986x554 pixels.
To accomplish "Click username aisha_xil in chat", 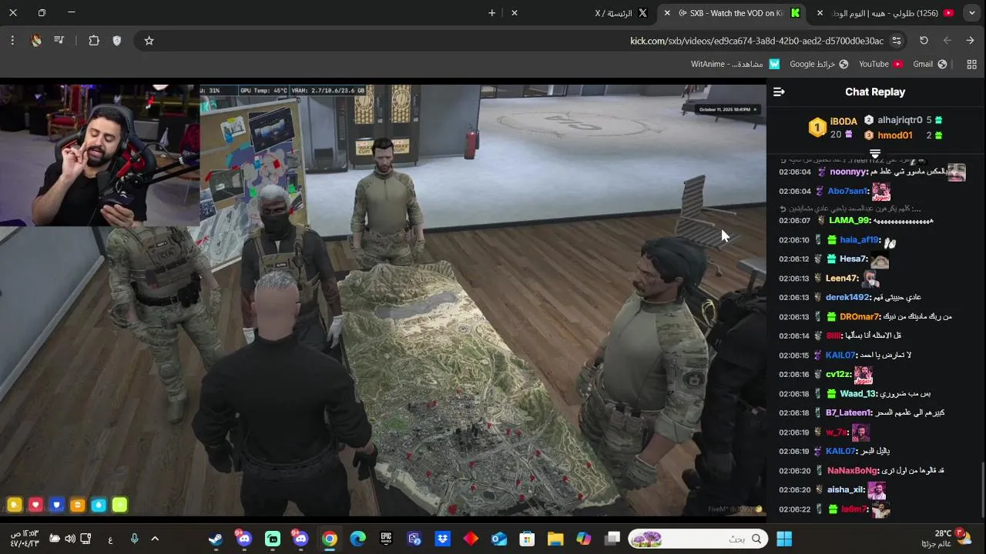I will coord(846,489).
